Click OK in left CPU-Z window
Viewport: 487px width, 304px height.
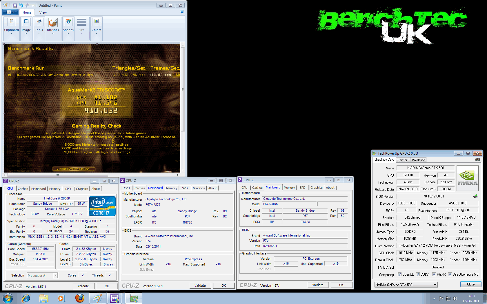107,286
